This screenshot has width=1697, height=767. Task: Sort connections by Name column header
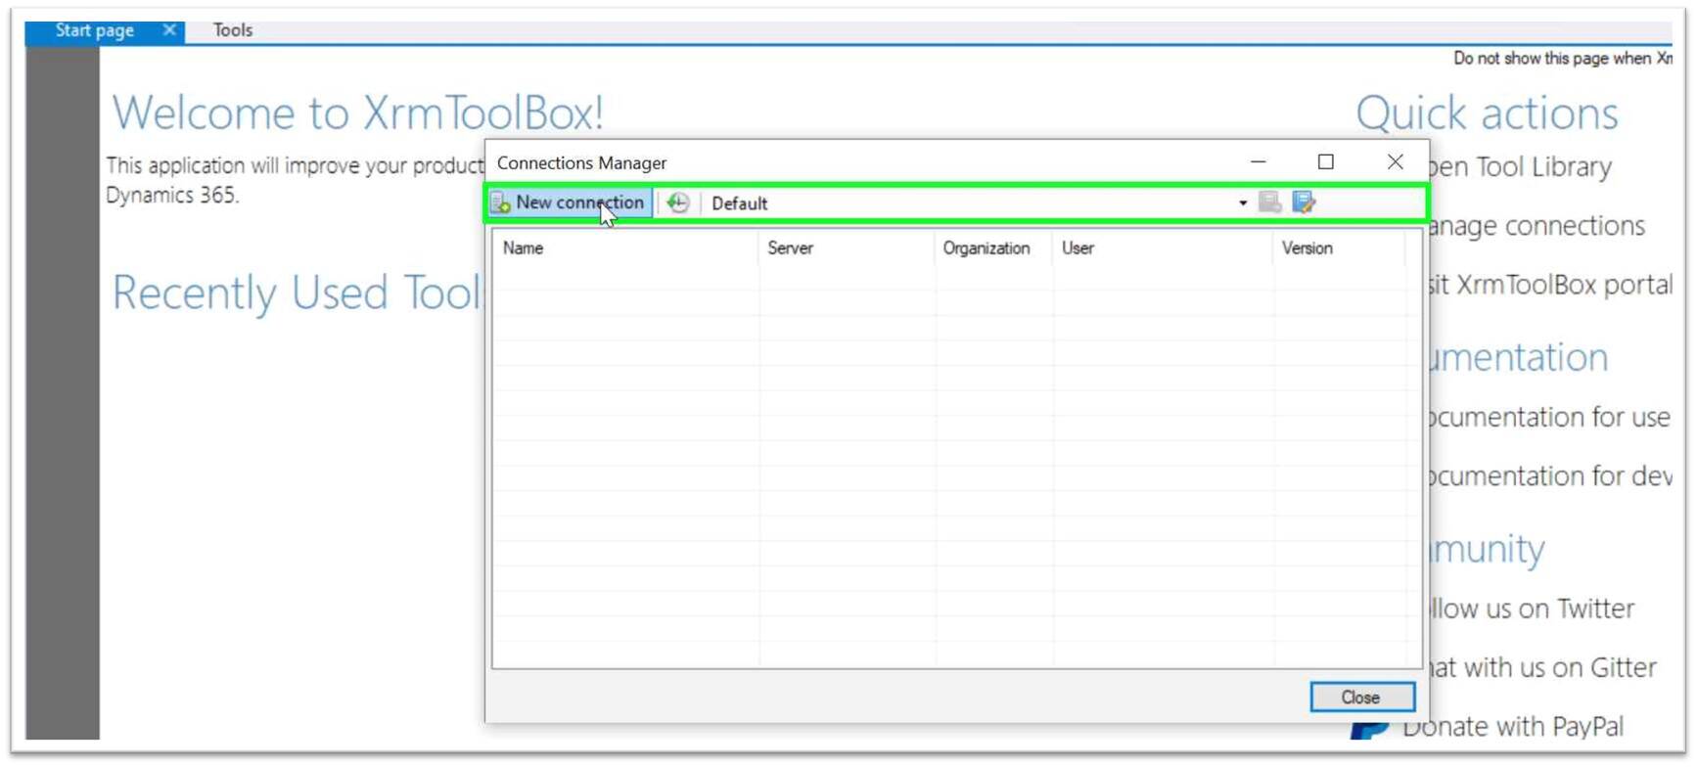524,248
